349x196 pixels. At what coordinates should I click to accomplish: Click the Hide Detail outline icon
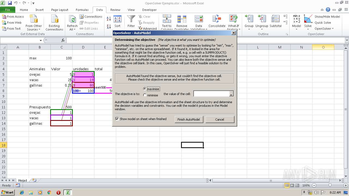[285, 22]
